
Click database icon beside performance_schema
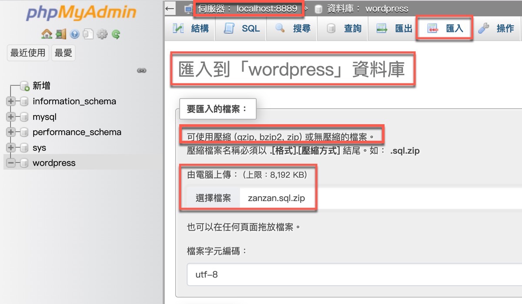click(24, 132)
